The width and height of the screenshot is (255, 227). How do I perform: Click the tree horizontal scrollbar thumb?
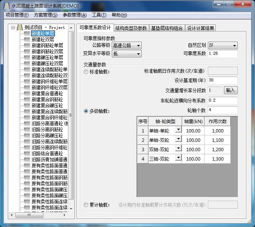tap(29, 215)
